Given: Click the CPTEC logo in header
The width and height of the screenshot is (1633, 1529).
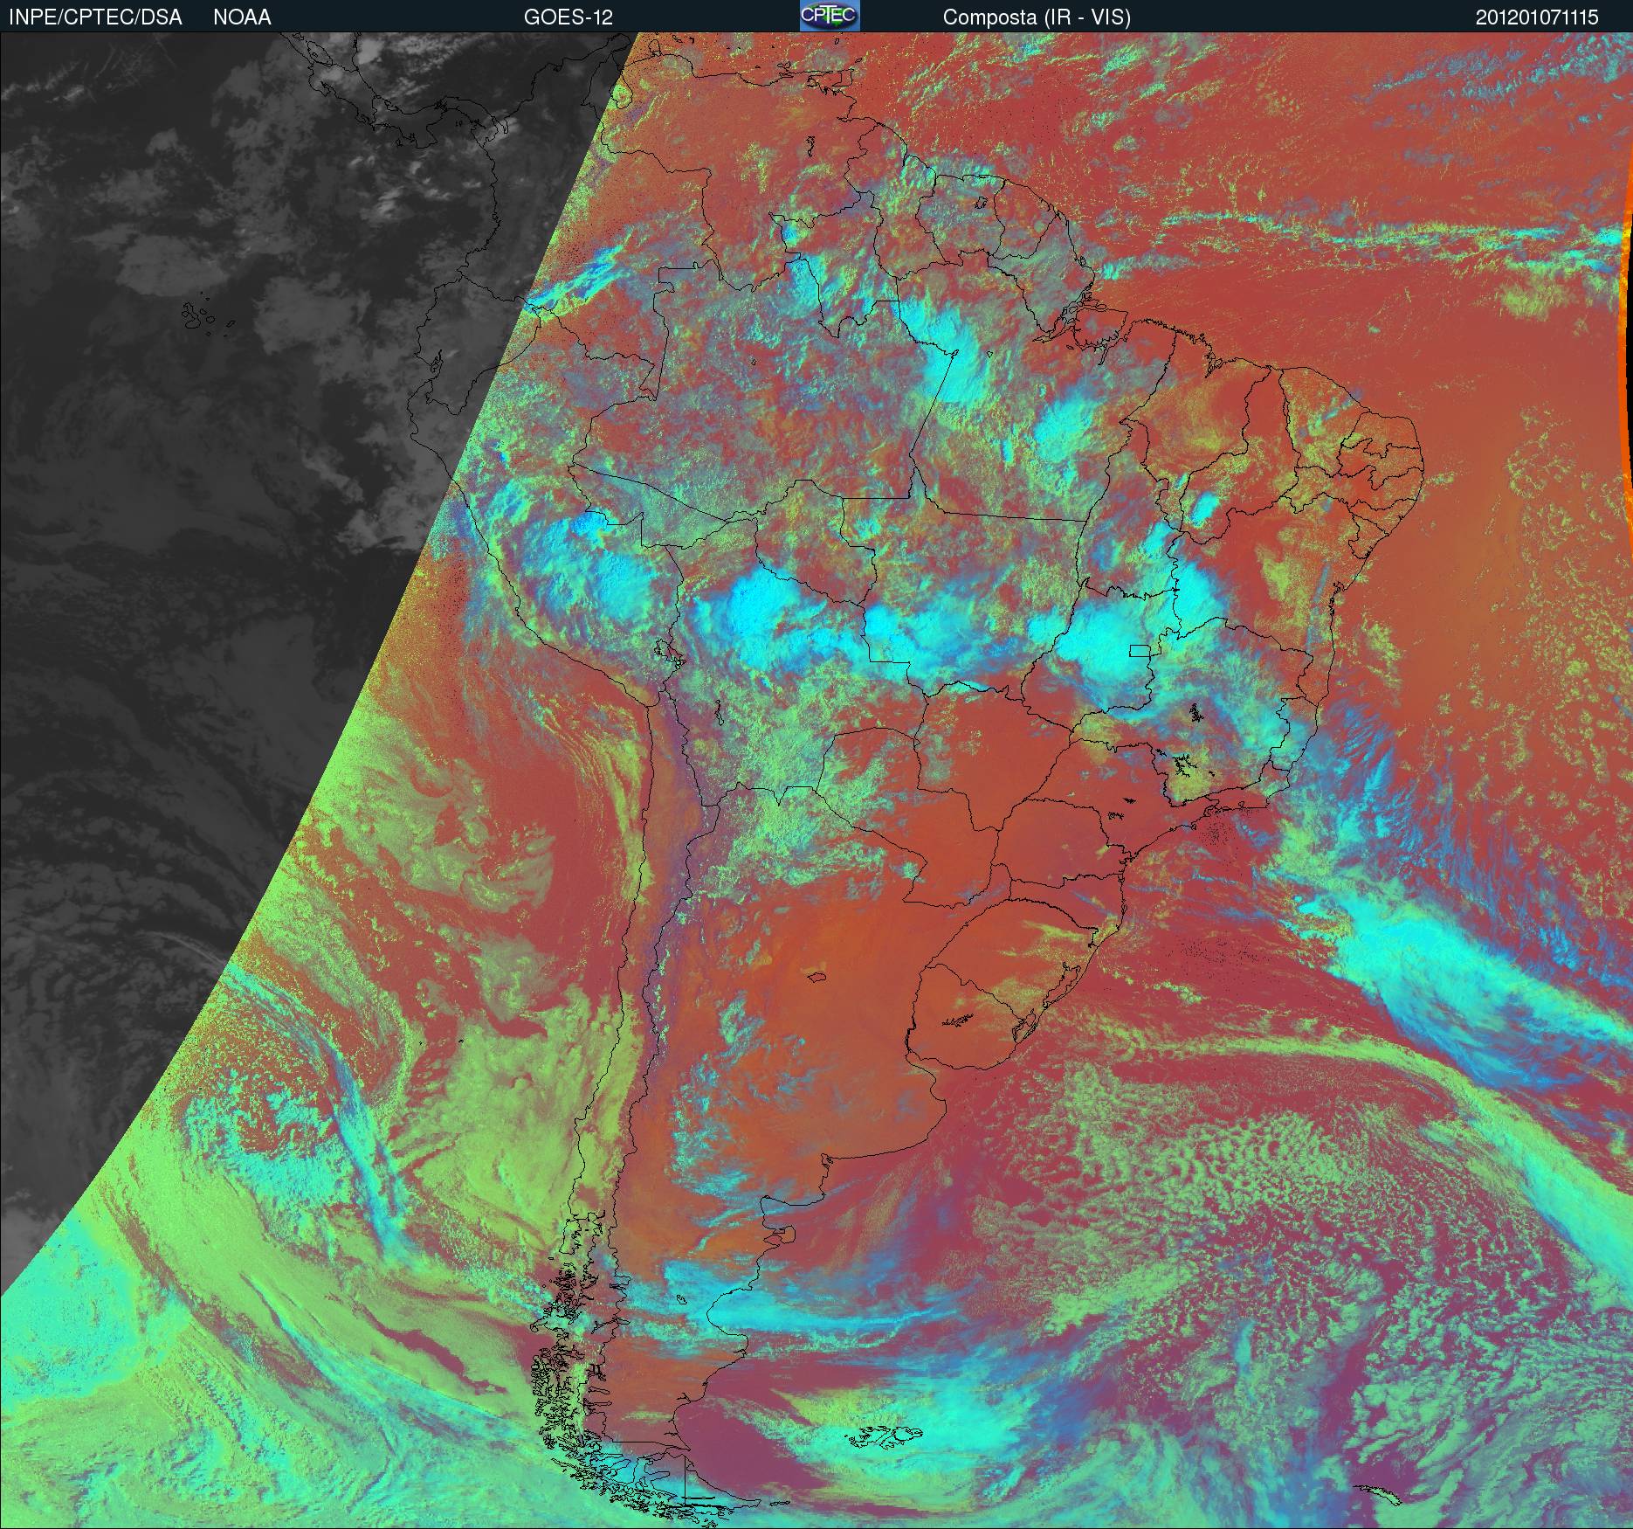Looking at the screenshot, I should point(830,16).
